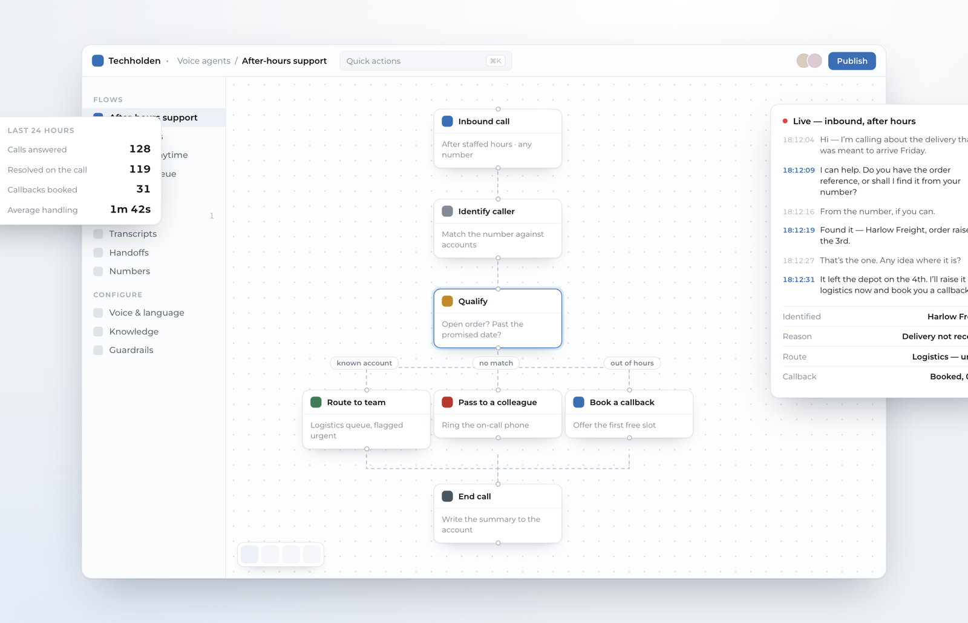Click the output port under End call node

[498, 543]
